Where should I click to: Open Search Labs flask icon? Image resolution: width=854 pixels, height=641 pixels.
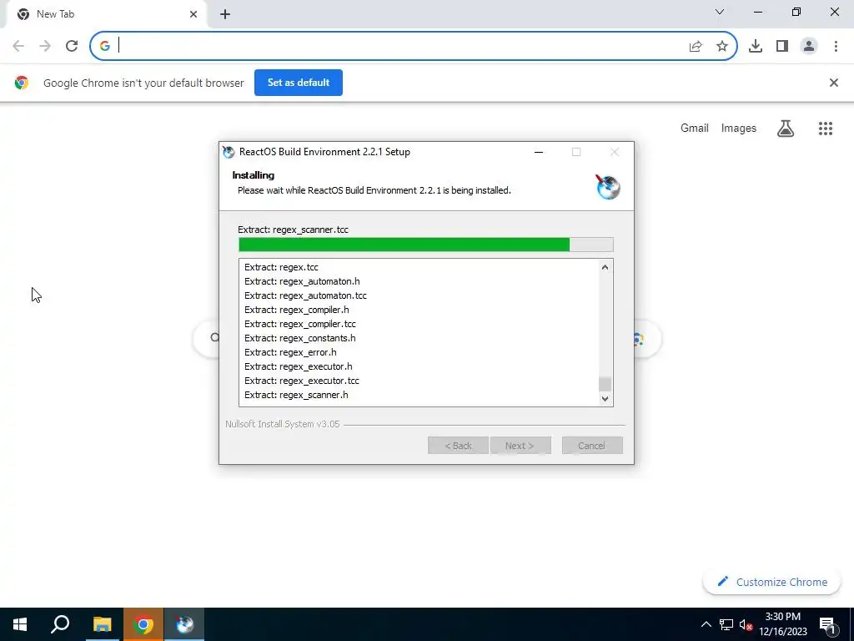[786, 128]
